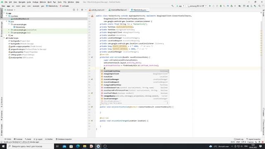Collapse the app module tree node

pos(5,13)
